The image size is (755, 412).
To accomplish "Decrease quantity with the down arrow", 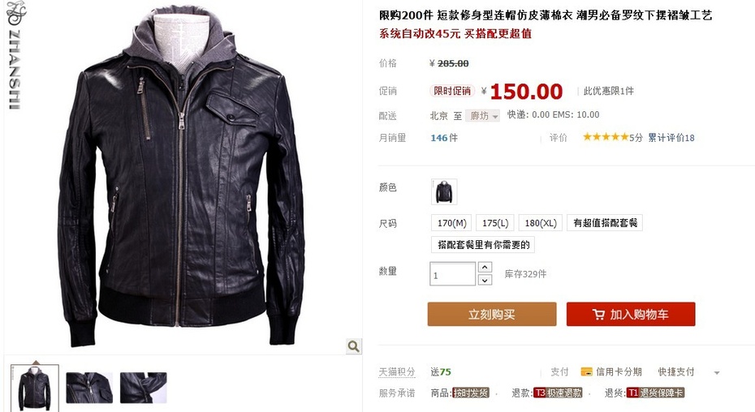I will (485, 280).
